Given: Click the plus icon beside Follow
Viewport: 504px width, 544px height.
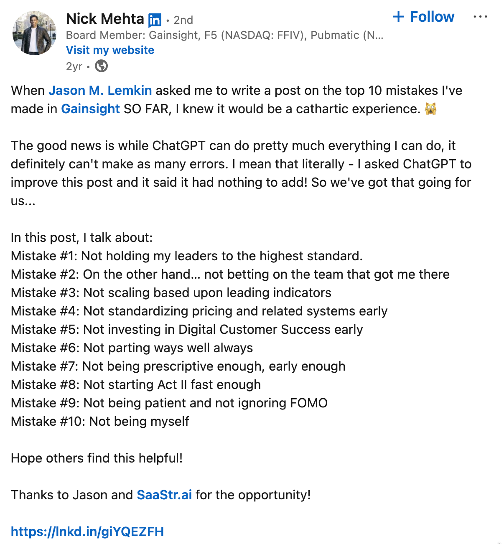Looking at the screenshot, I should 398,17.
